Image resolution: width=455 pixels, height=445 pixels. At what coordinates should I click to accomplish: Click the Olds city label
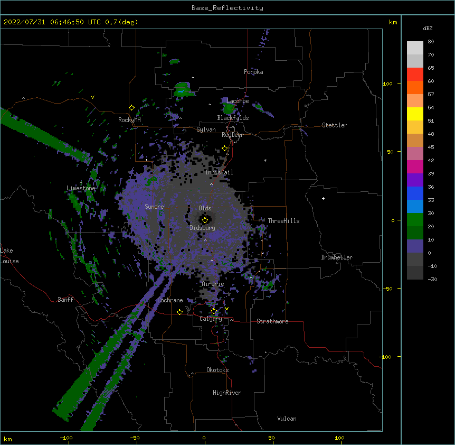[x=205, y=208]
